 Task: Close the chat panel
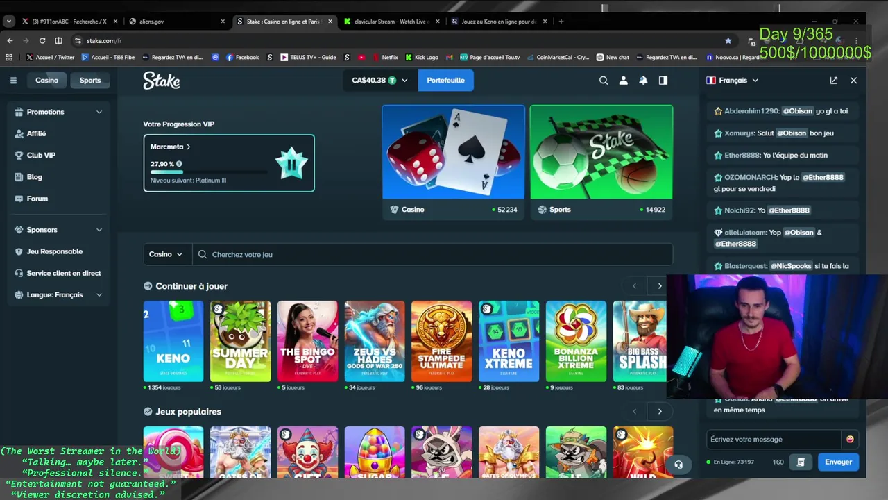[854, 81]
